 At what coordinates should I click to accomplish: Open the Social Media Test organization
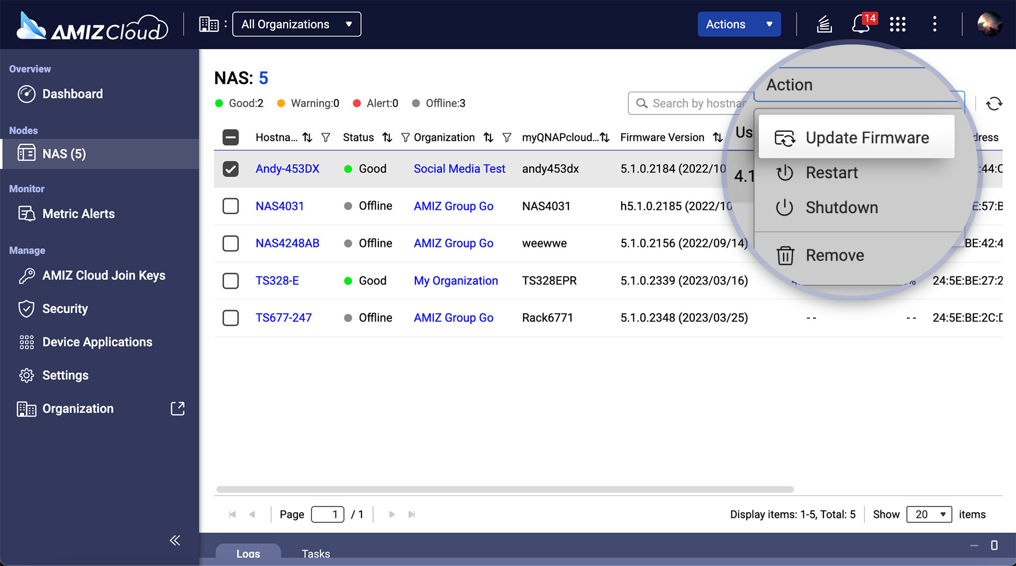coord(459,169)
